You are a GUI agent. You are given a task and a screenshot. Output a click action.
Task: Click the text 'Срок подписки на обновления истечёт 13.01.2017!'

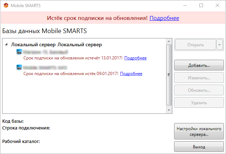(x=73, y=58)
